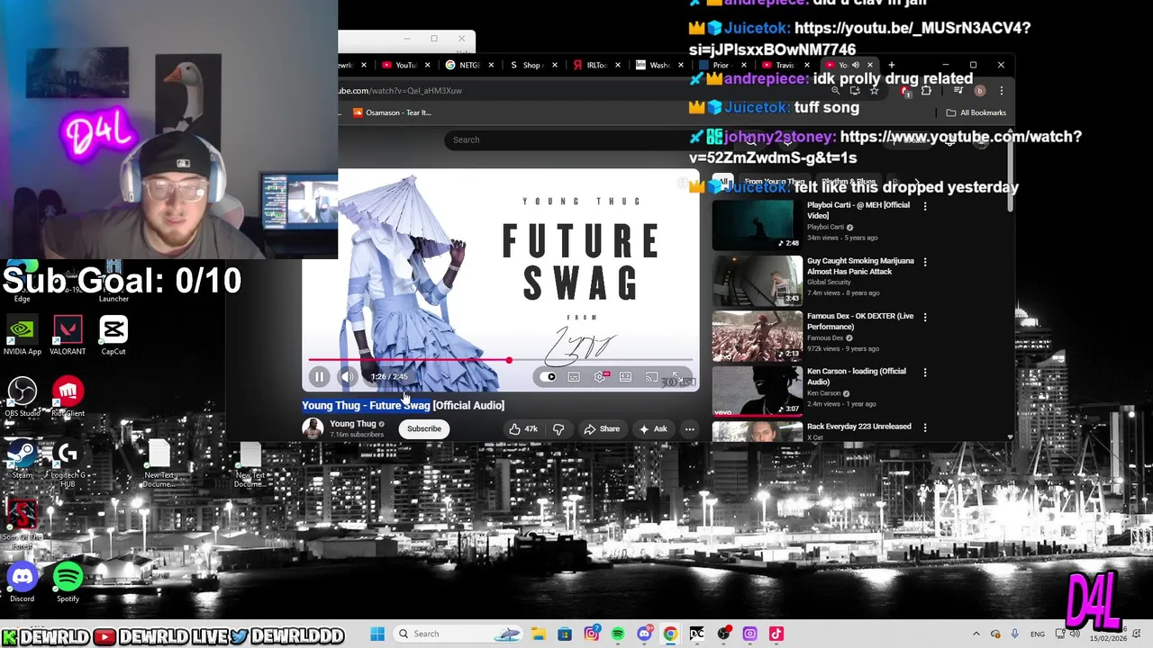This screenshot has height=648, width=1153.
Task: Open the player settings gear
Action: pyautogui.click(x=600, y=377)
